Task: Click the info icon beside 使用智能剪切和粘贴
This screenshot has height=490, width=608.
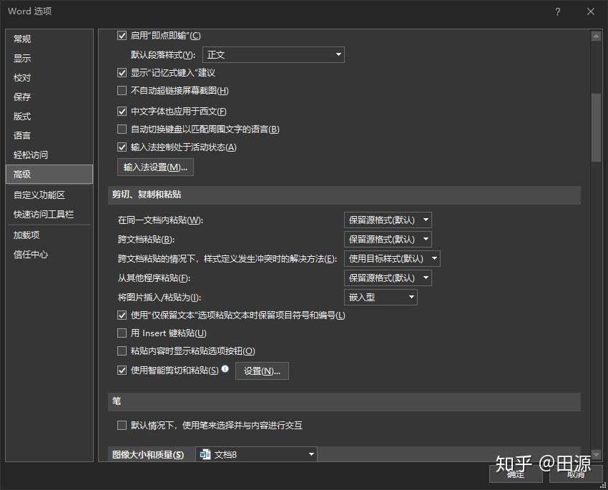Action: pyautogui.click(x=225, y=368)
